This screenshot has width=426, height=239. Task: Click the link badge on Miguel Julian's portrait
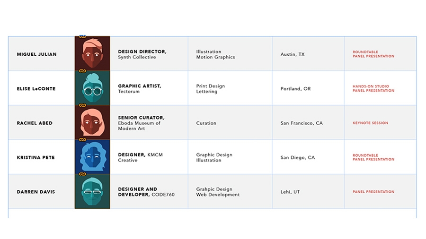coord(82,36)
